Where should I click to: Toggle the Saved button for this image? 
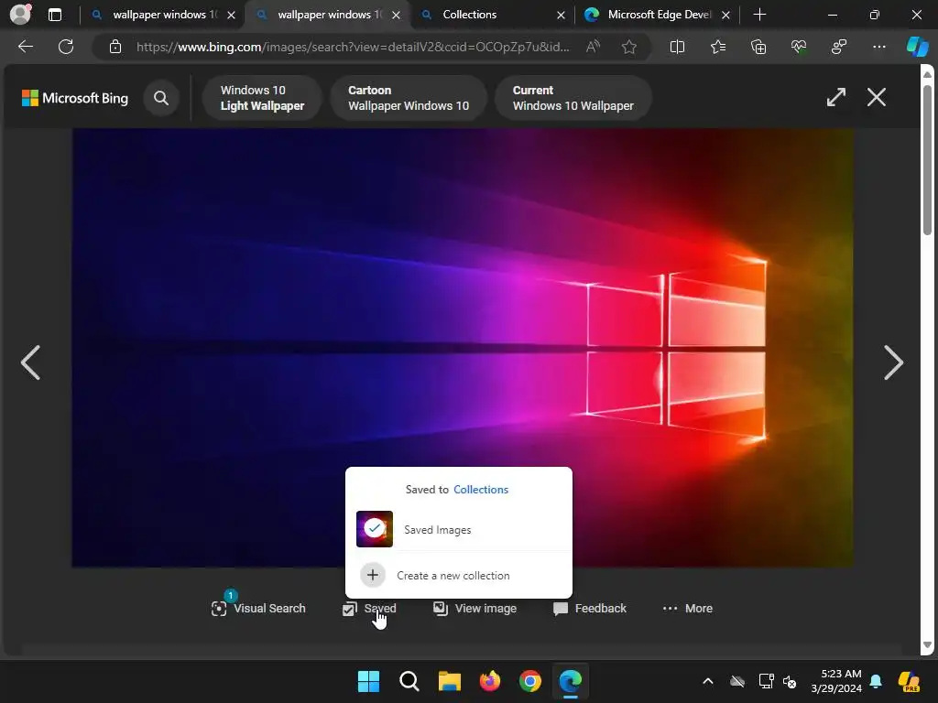369,608
